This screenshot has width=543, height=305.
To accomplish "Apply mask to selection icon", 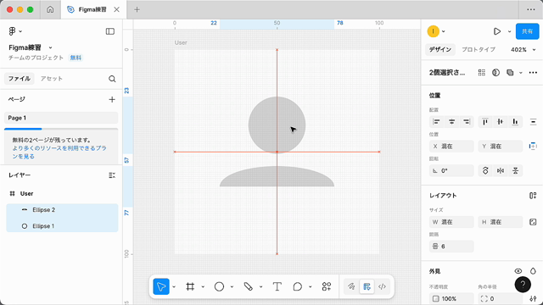I will 495,73.
